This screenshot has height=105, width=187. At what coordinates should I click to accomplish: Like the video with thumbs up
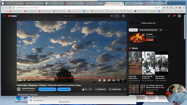click(x=84, y=89)
